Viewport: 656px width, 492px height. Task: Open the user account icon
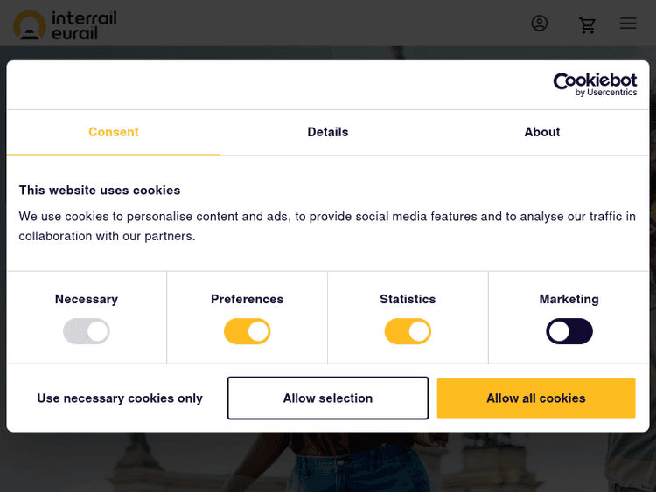[540, 24]
